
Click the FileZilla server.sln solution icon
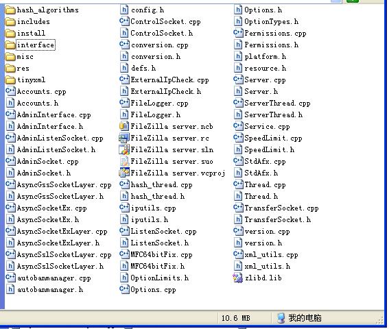click(124, 149)
